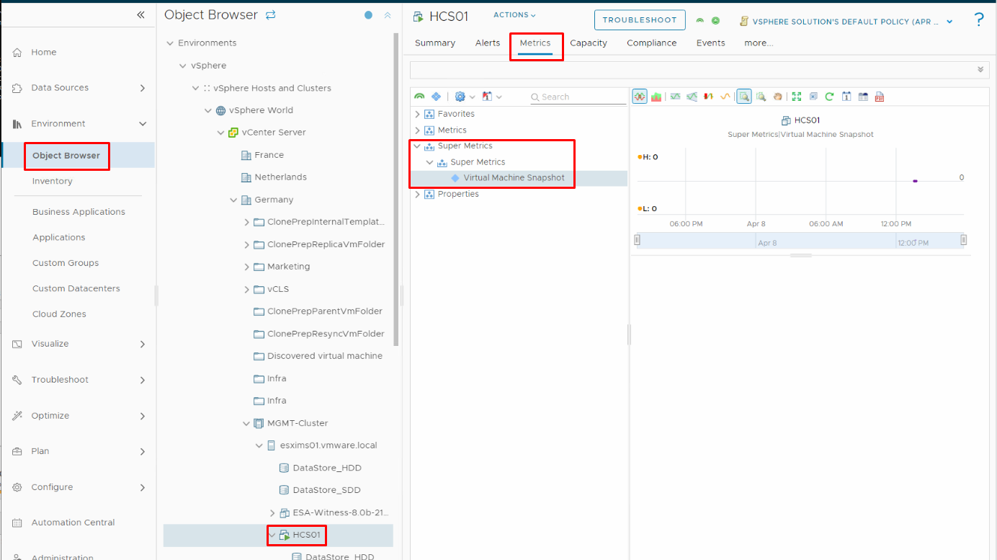Click the blue dot Object Browser indicator
The width and height of the screenshot is (997, 560).
[369, 15]
